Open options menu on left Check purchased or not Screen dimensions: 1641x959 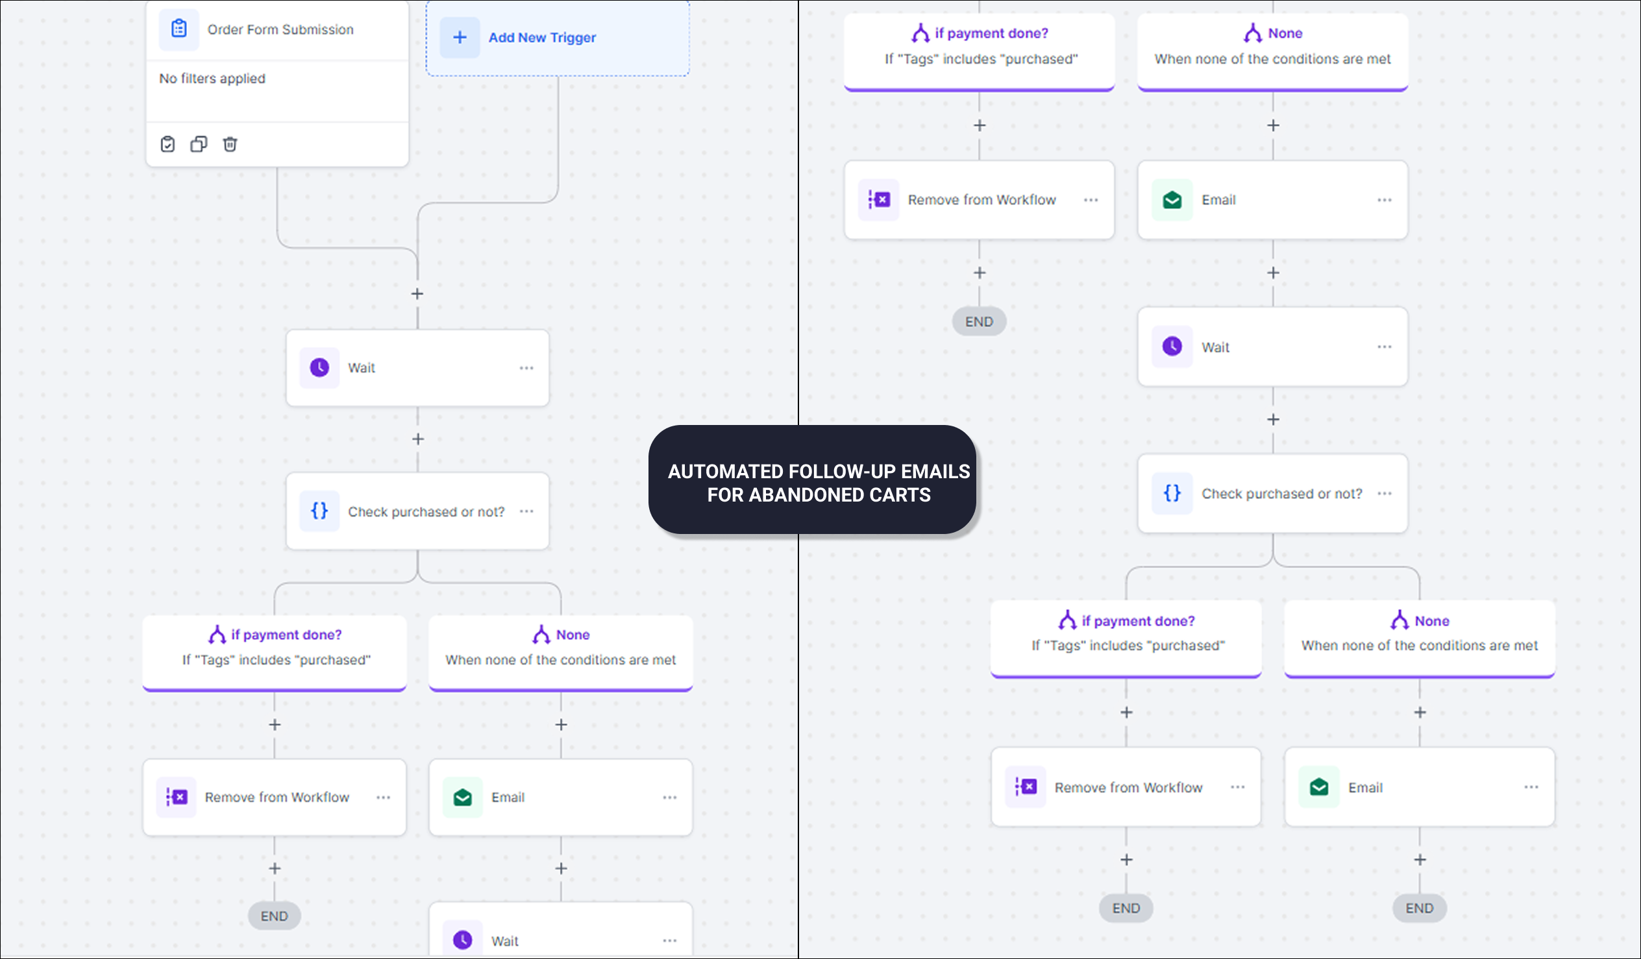click(x=526, y=512)
